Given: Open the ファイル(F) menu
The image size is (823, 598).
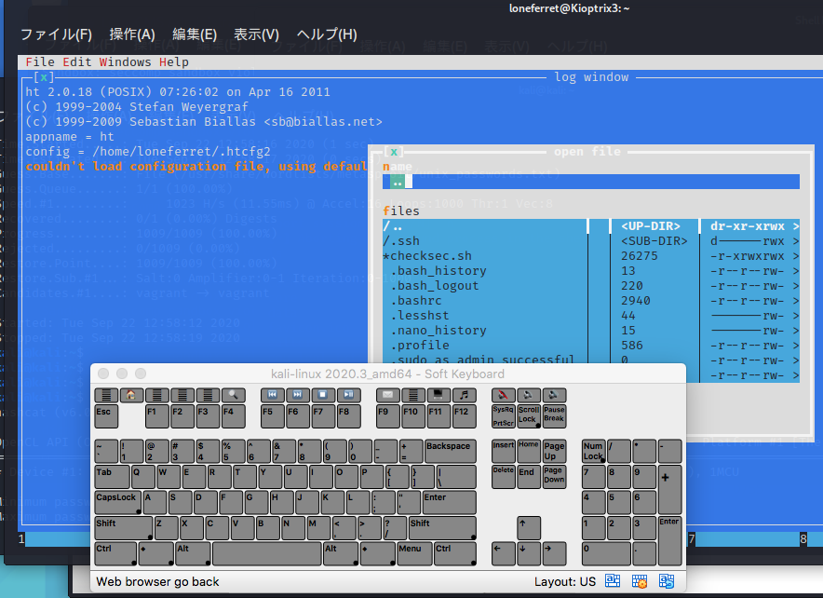Looking at the screenshot, I should tap(56, 34).
